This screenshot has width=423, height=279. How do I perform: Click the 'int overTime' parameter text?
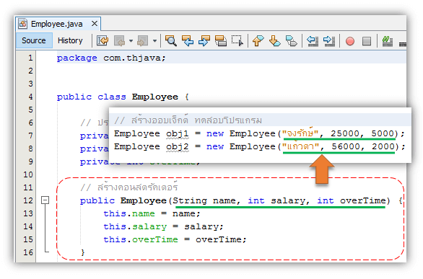[352, 200]
